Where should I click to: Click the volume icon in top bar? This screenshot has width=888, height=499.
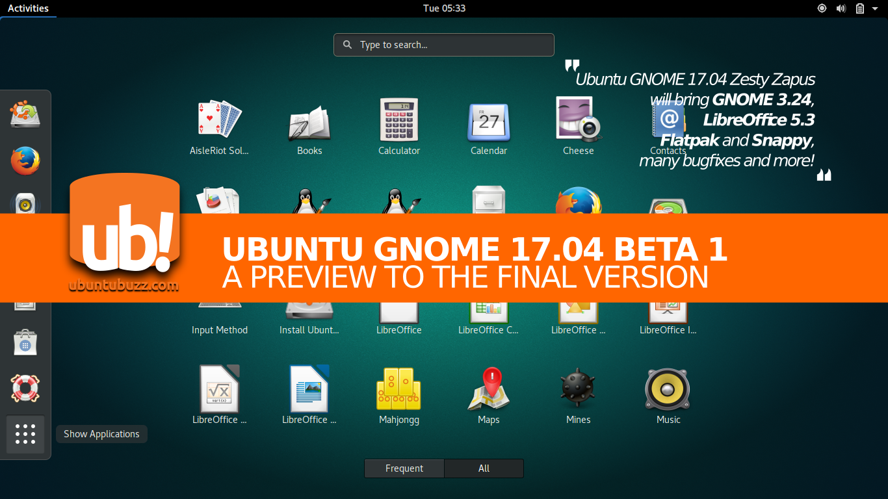point(841,8)
